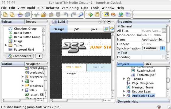The height and width of the screenshot is (109, 171).
Task: Click the Redo arrow icon
Action: [x=73, y=14]
